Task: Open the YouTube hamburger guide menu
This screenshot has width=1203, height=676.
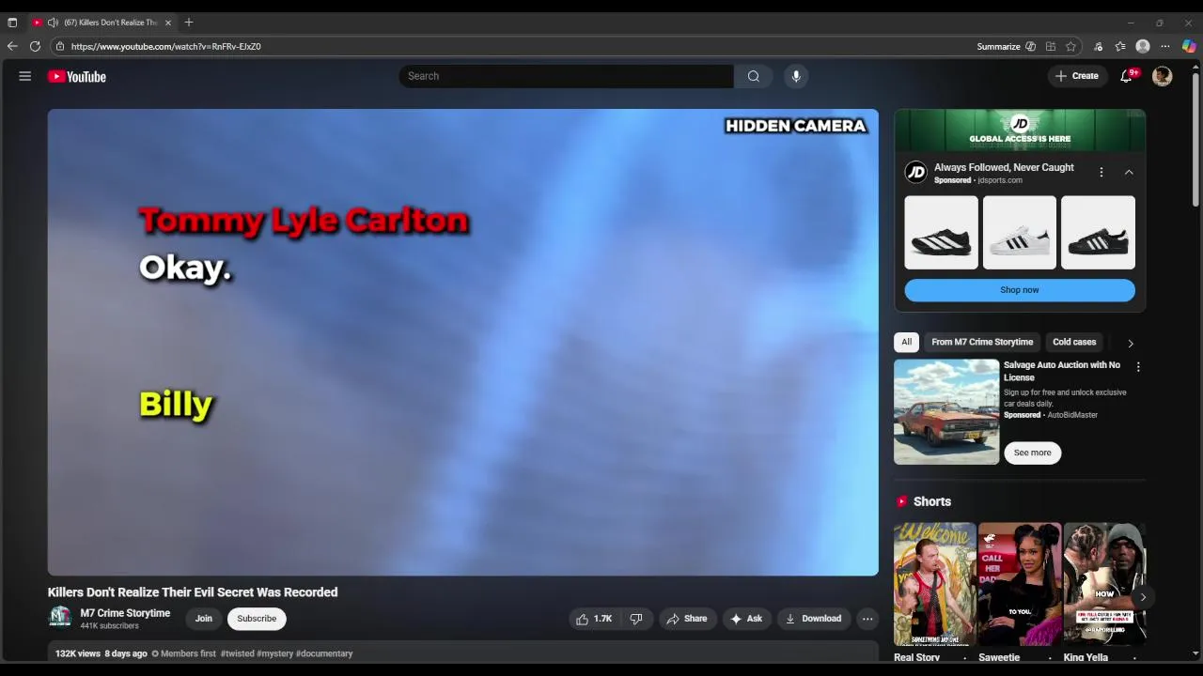Action: (25, 76)
